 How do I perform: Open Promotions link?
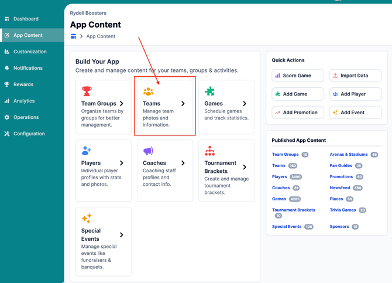point(341,176)
